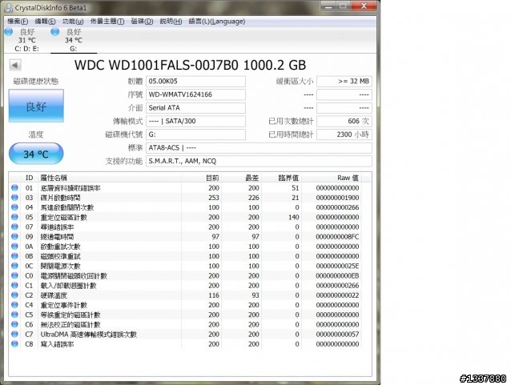Click the 良好 health status button
The width and height of the screenshot is (511, 385).
click(x=36, y=106)
